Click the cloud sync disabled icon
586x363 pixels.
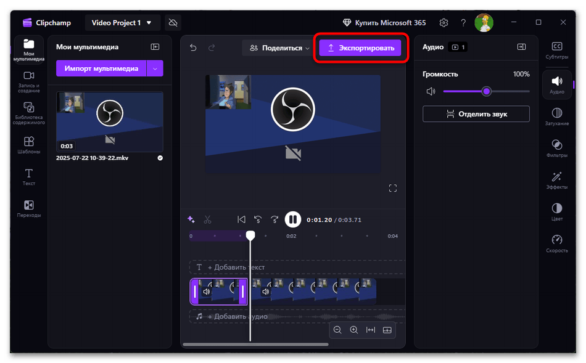point(173,23)
